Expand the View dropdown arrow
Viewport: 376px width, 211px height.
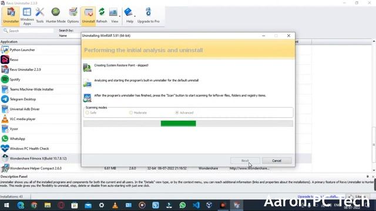(x=120, y=16)
